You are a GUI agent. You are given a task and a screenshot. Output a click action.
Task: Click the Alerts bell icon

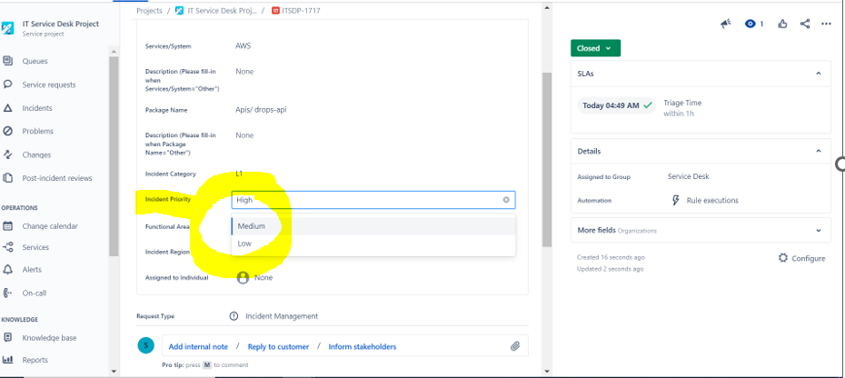click(7, 269)
